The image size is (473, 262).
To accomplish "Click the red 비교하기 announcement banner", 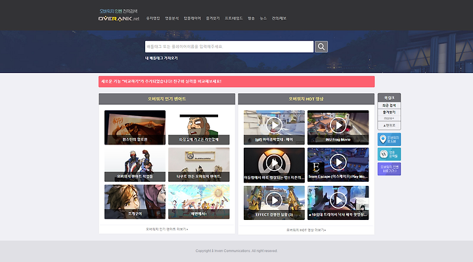I will point(236,81).
